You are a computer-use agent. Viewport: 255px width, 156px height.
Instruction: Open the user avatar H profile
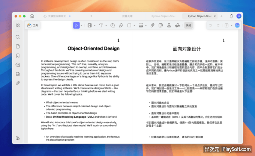(x=239, y=16)
